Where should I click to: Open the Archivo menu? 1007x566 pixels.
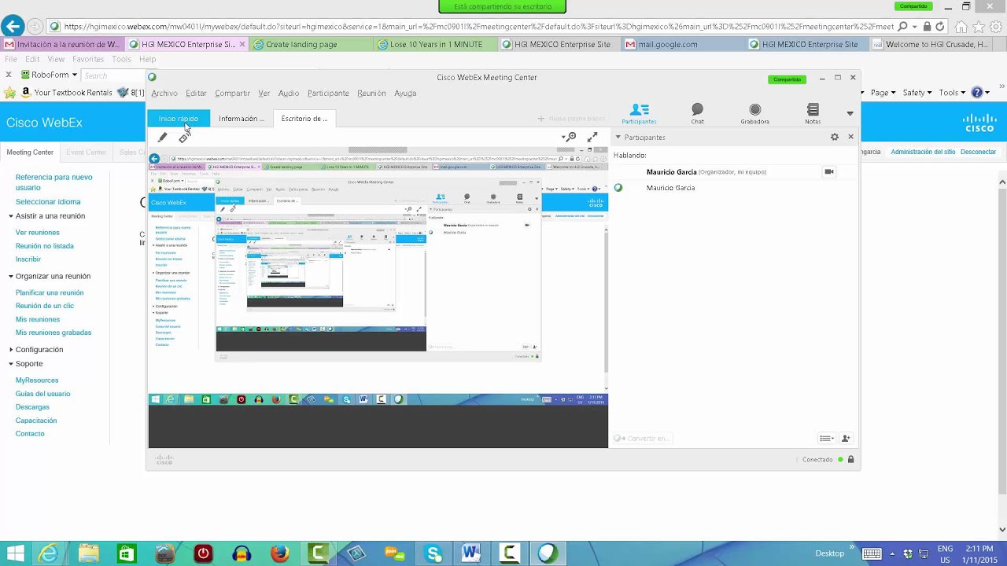(x=164, y=93)
